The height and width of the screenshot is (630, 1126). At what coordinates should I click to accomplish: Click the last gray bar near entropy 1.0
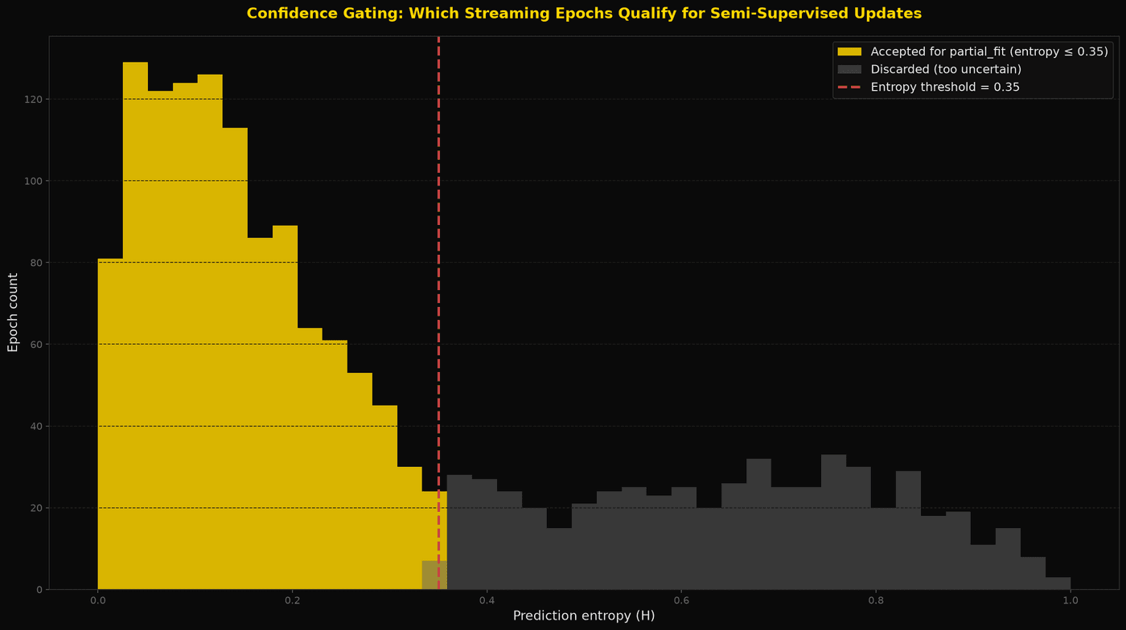coord(1058,583)
